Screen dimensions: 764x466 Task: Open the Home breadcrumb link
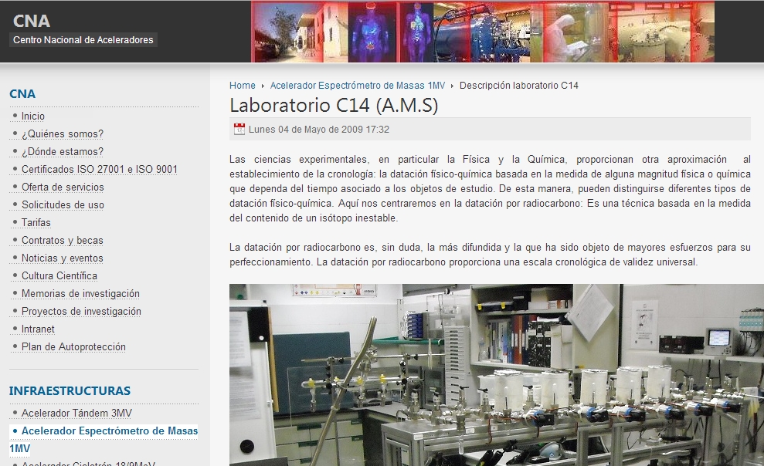click(242, 86)
